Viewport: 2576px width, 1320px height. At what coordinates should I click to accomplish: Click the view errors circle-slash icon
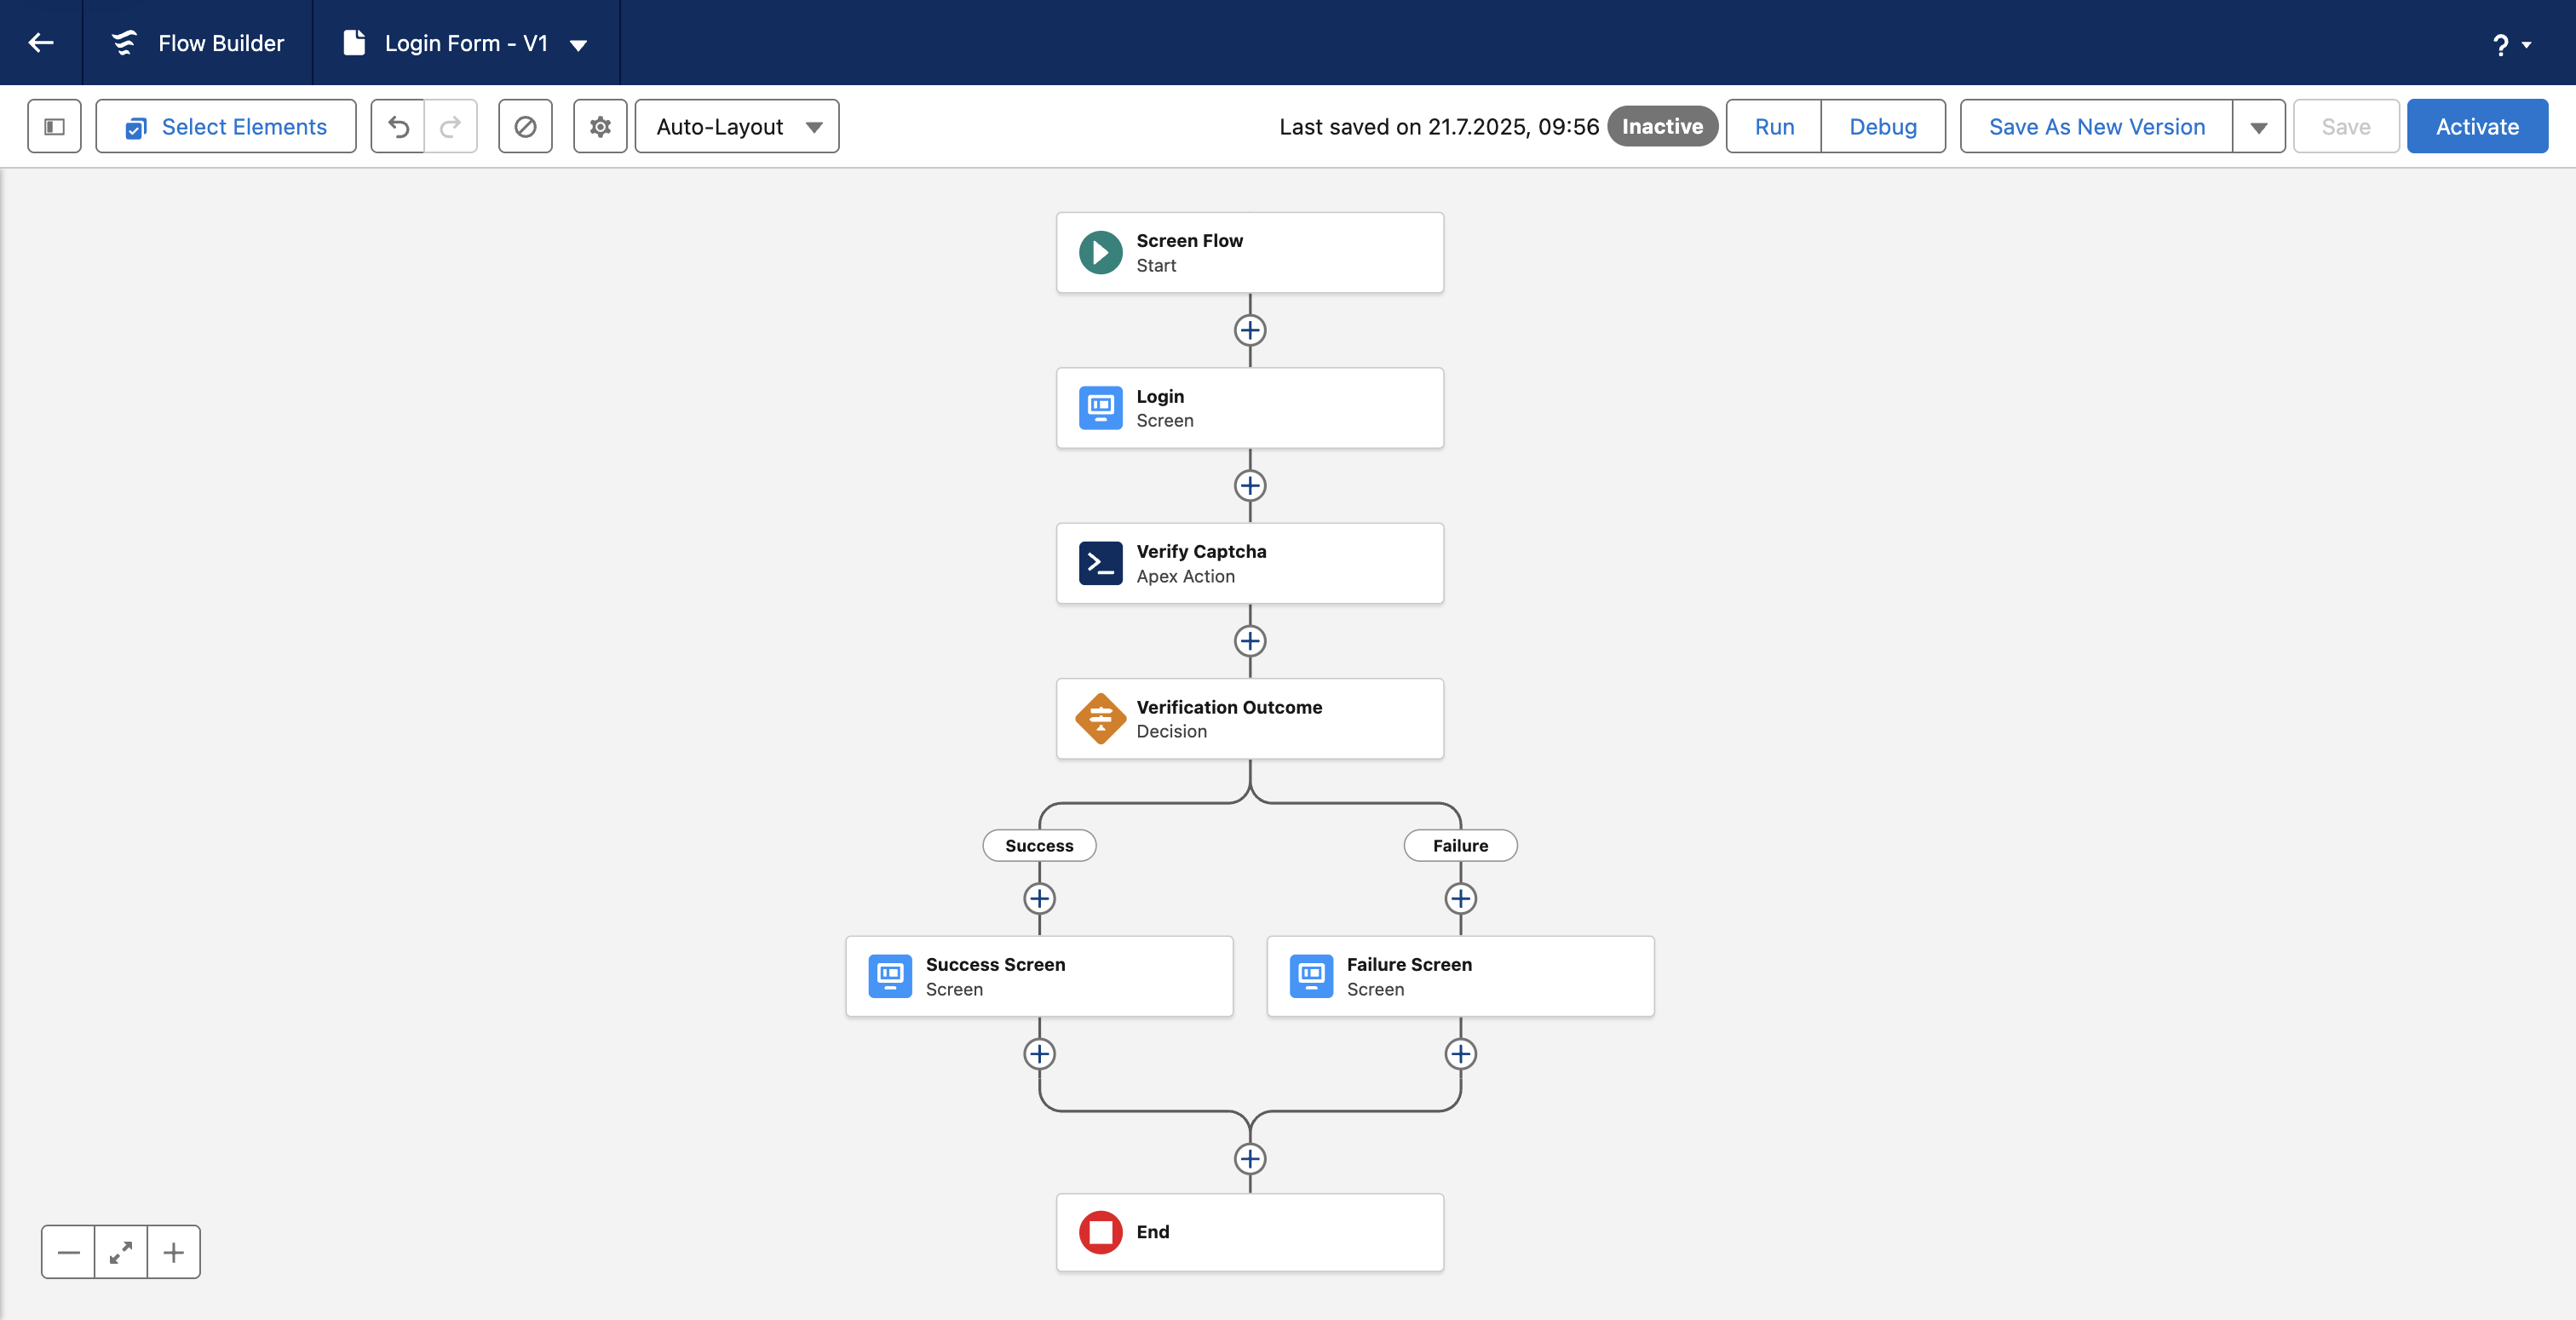[525, 127]
